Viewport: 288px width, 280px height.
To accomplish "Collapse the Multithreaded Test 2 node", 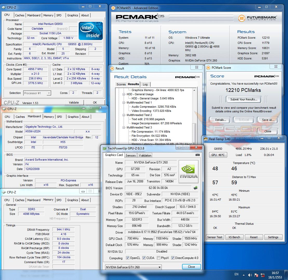I will tap(124, 115).
